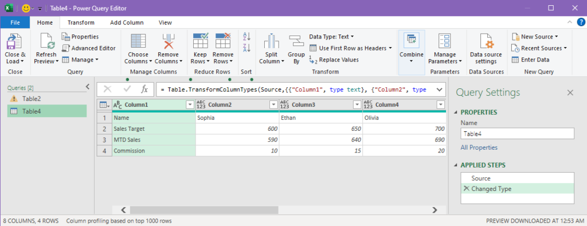
Task: Open Column3 filter dropdown
Action: pyautogui.click(x=357, y=105)
